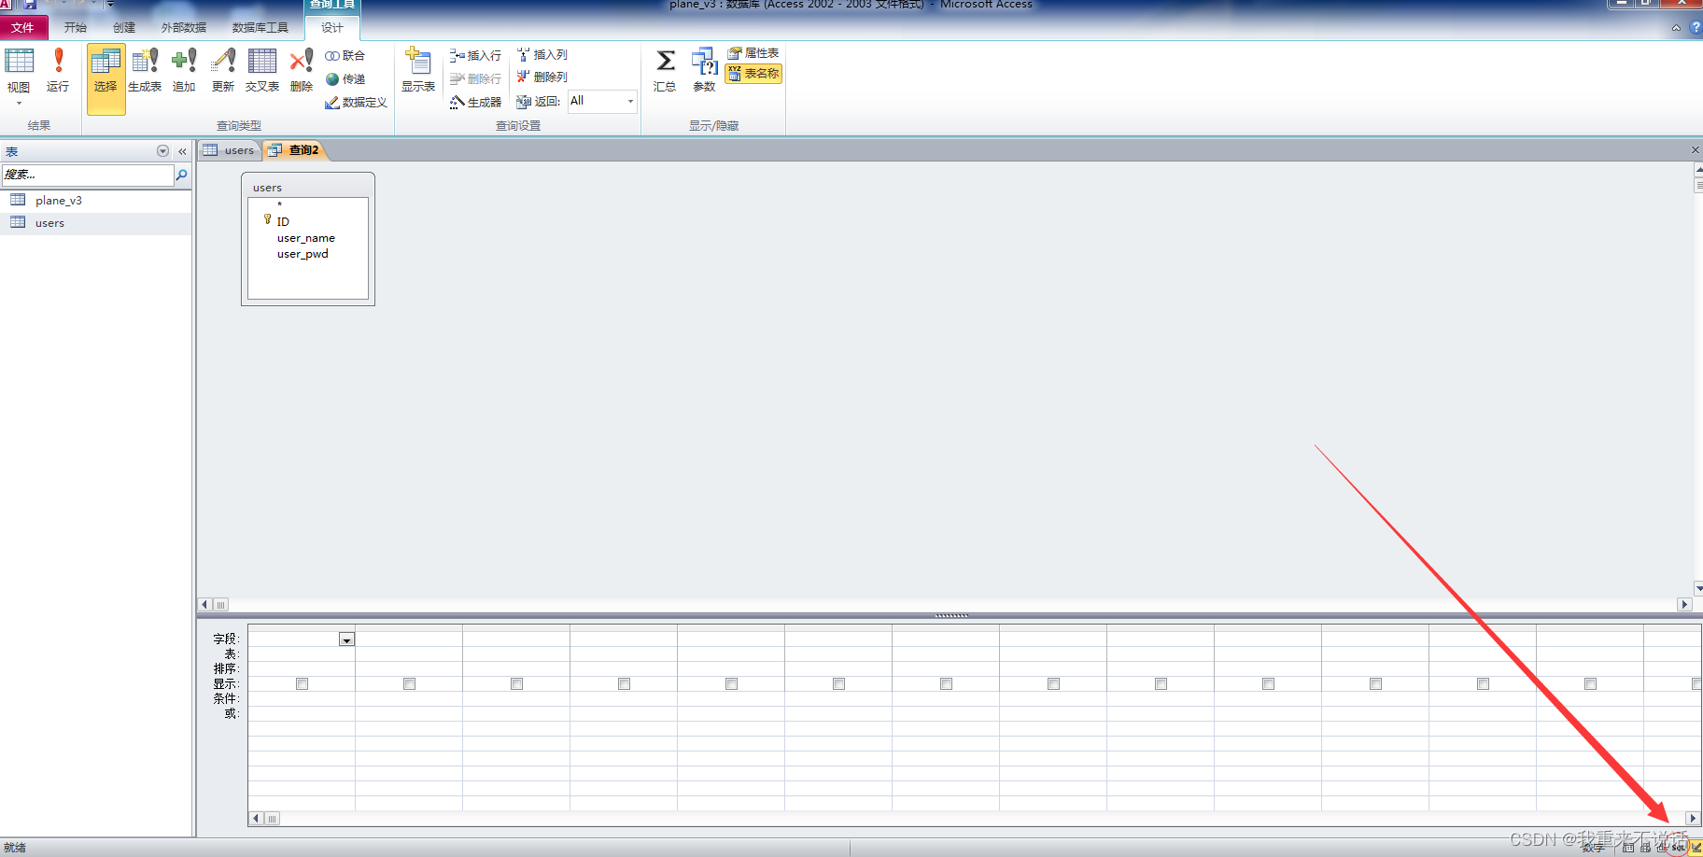Select asterisk all-fields in users box
This screenshot has height=857, width=1703.
(279, 205)
